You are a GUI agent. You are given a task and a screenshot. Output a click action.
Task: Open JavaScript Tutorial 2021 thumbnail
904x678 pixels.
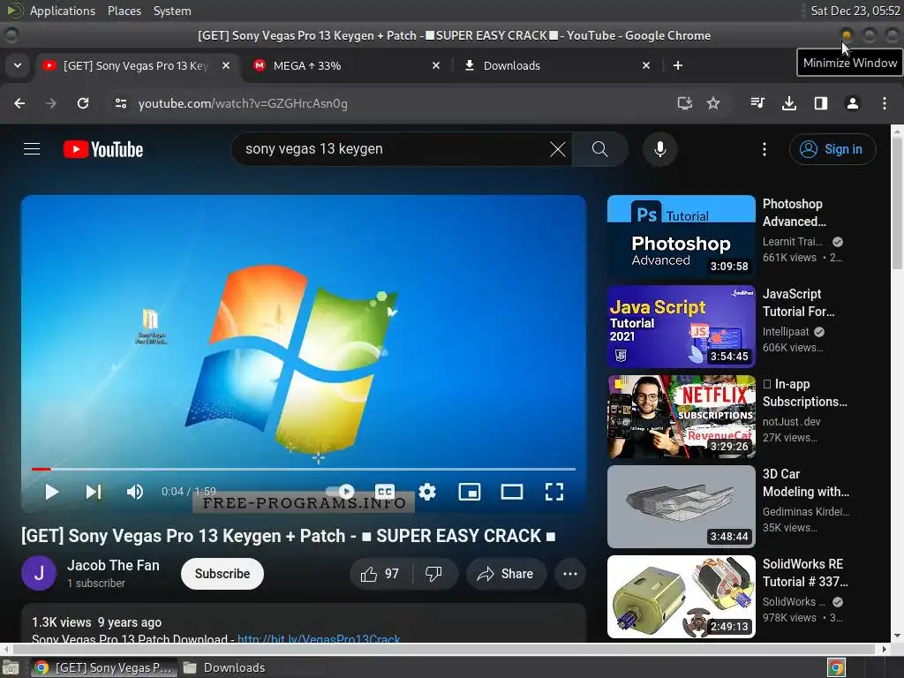(x=682, y=327)
